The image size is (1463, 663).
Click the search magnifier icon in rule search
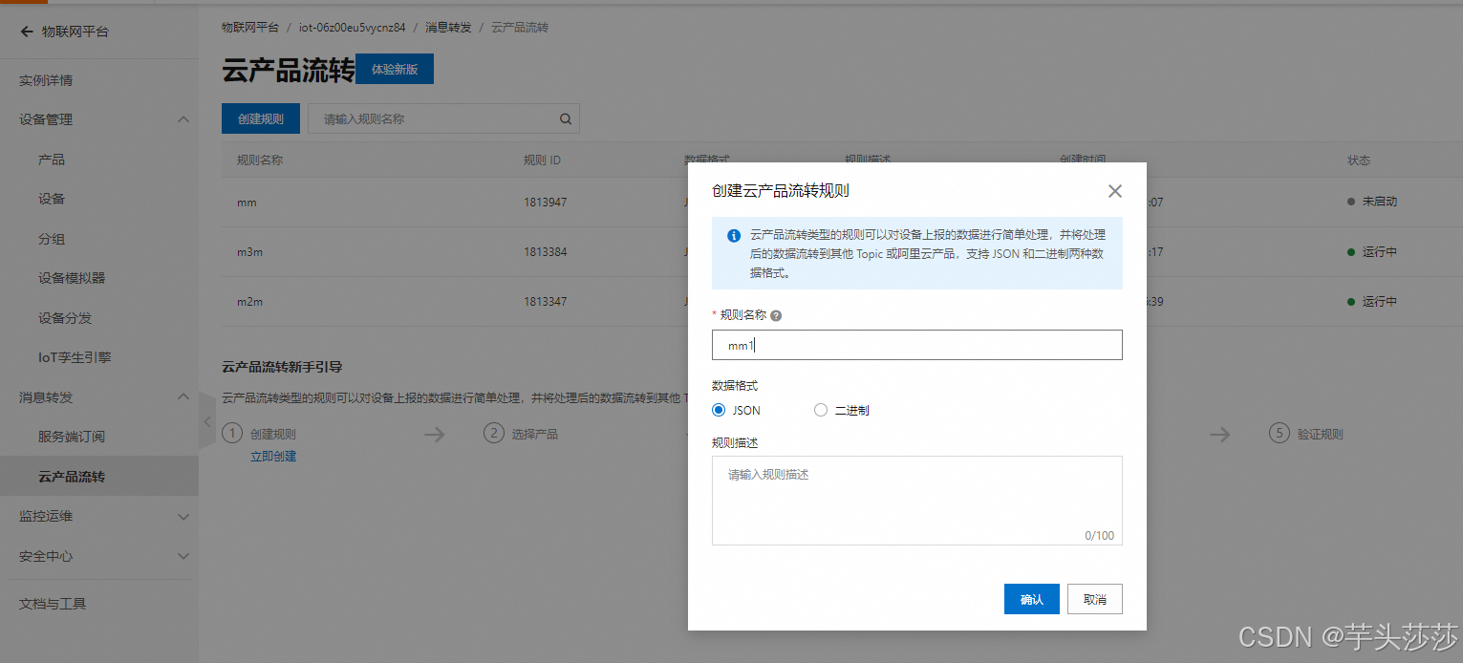pos(565,119)
